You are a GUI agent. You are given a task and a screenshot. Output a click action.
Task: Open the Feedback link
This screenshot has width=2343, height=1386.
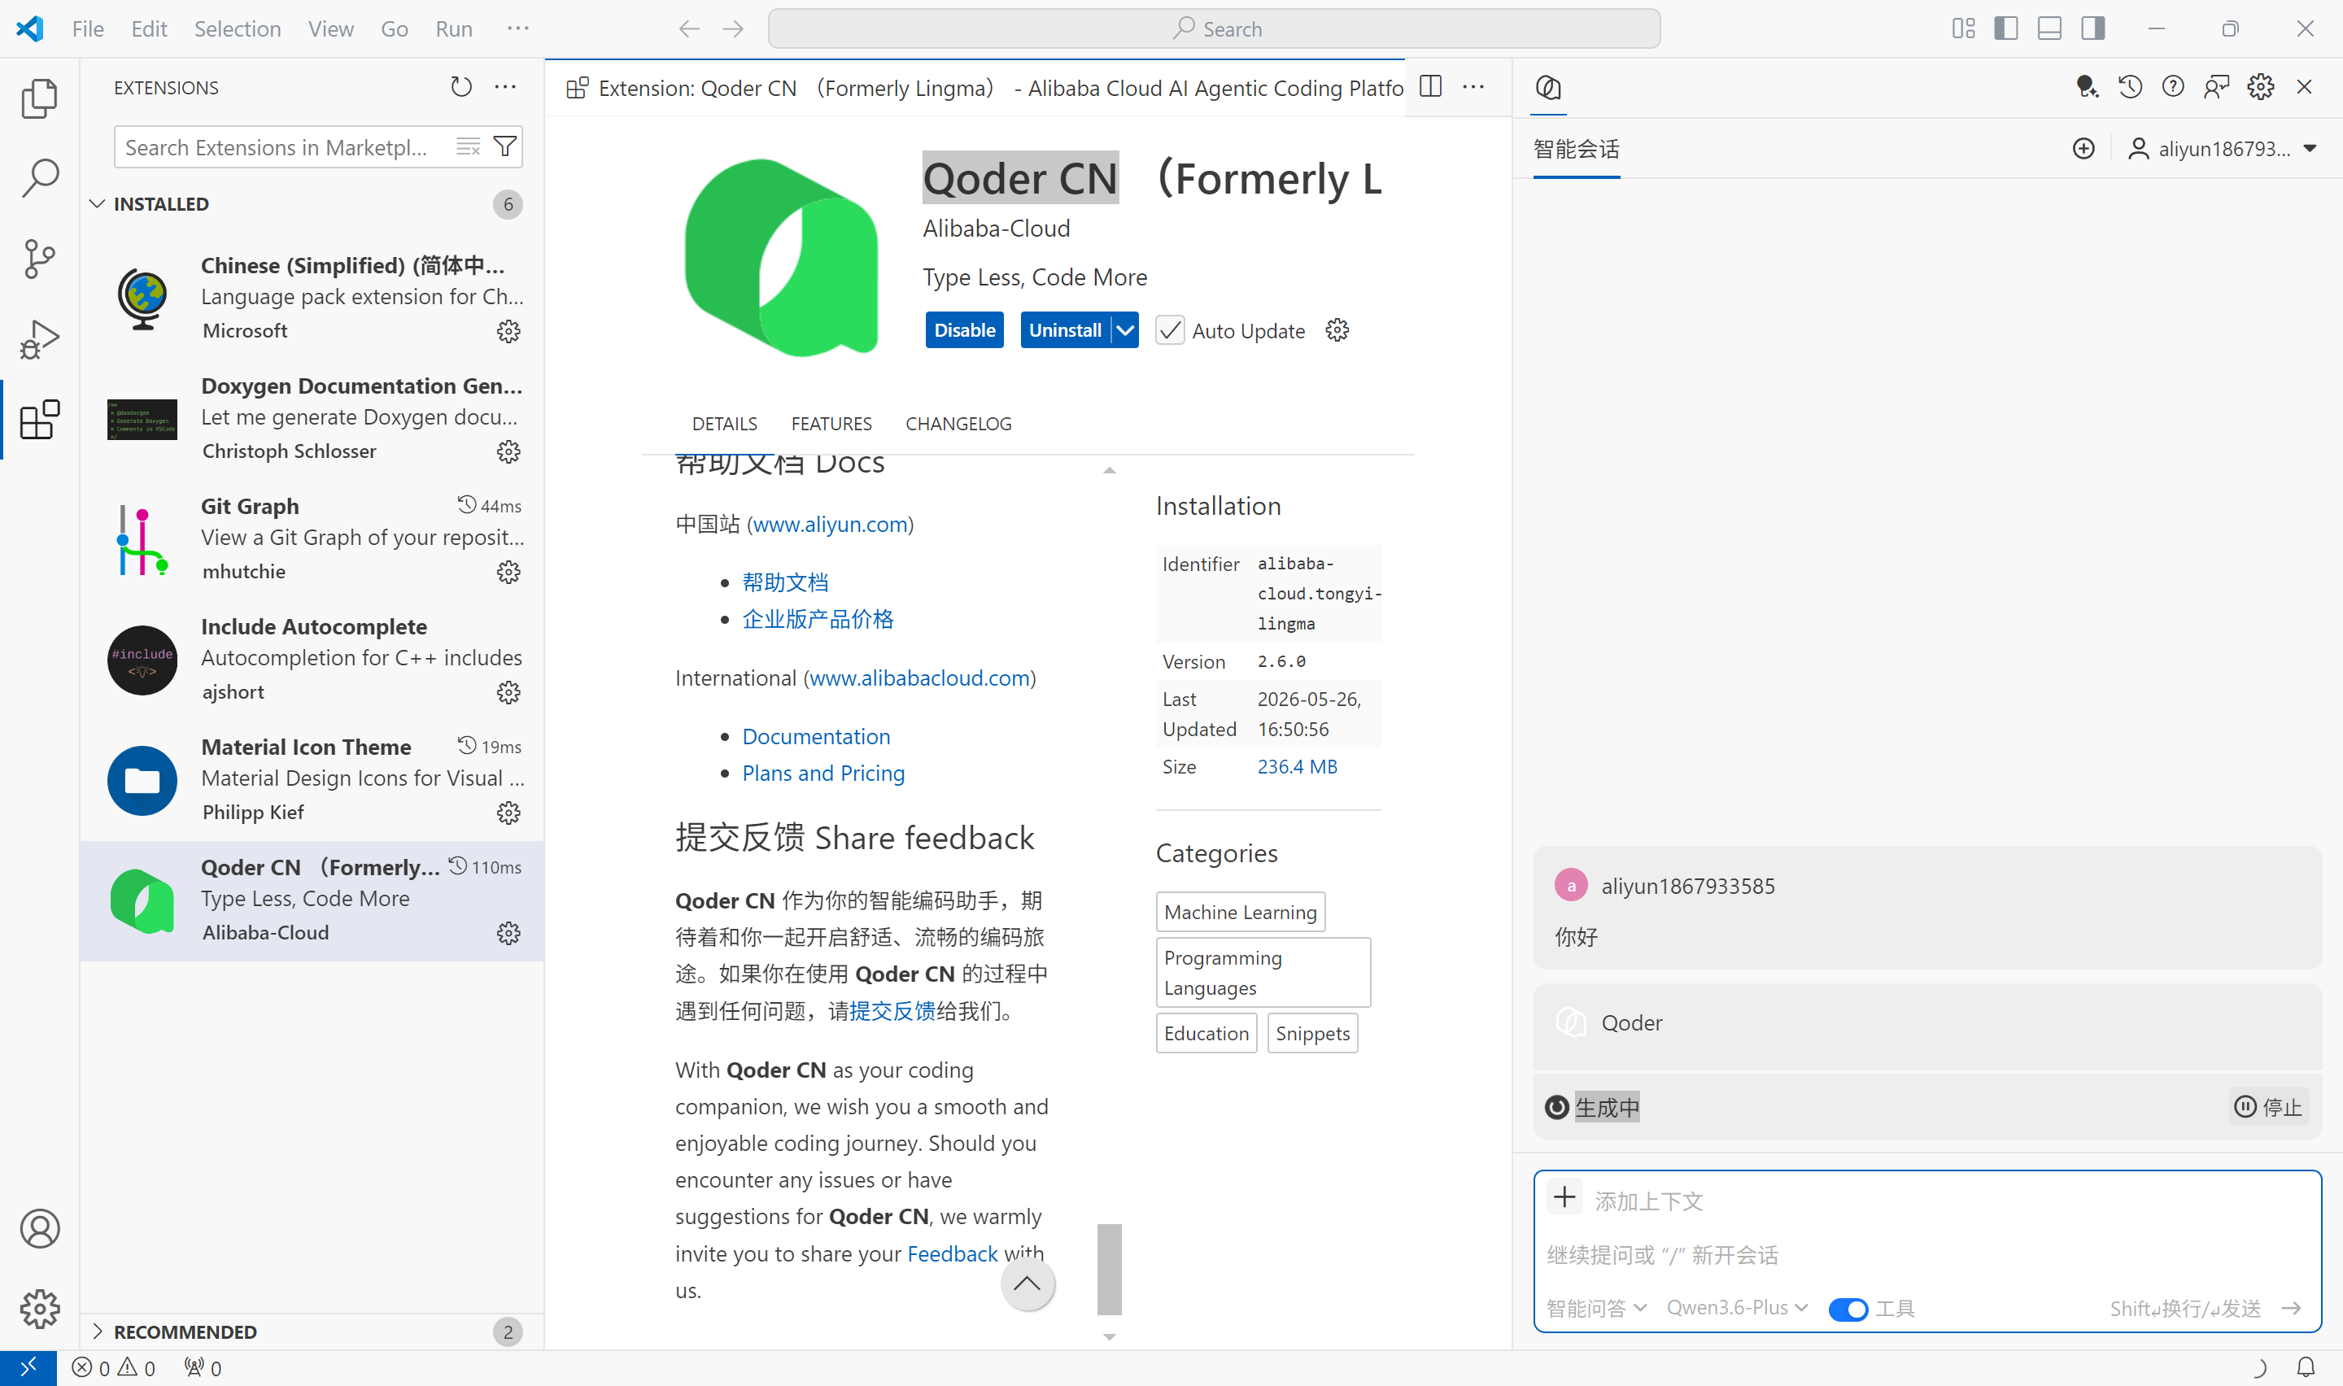click(953, 1253)
